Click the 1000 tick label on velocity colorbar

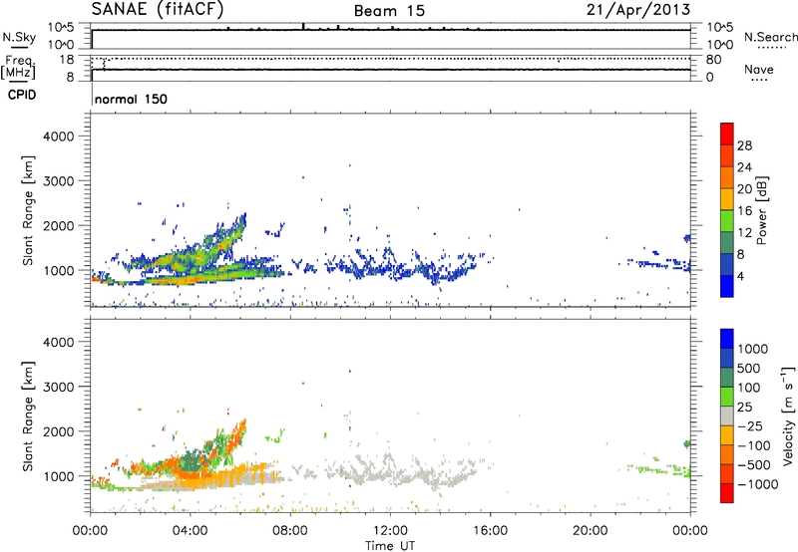pos(753,349)
